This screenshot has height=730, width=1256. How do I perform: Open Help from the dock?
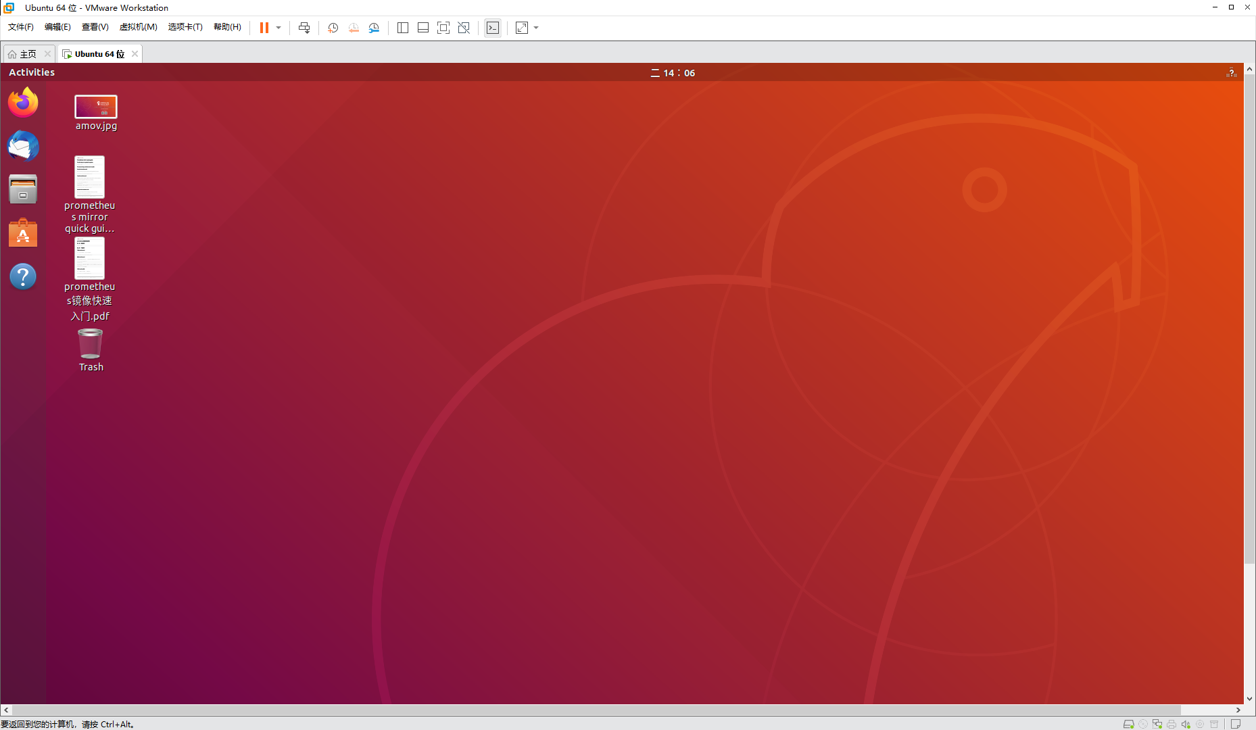pos(23,276)
